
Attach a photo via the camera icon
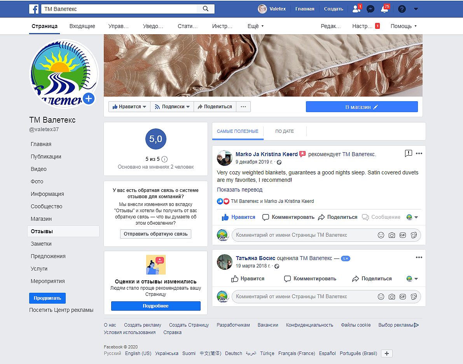391,235
